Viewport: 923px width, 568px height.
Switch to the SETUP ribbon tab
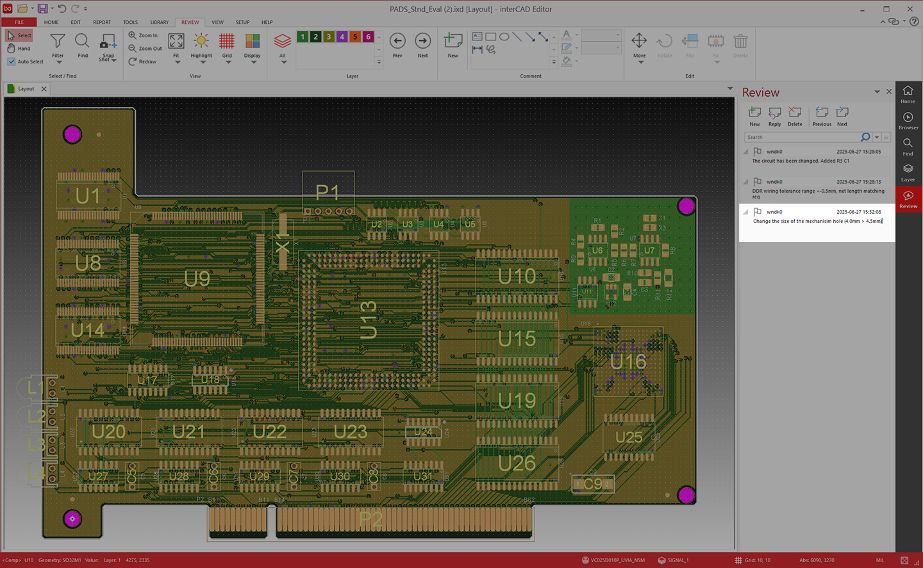click(x=242, y=22)
